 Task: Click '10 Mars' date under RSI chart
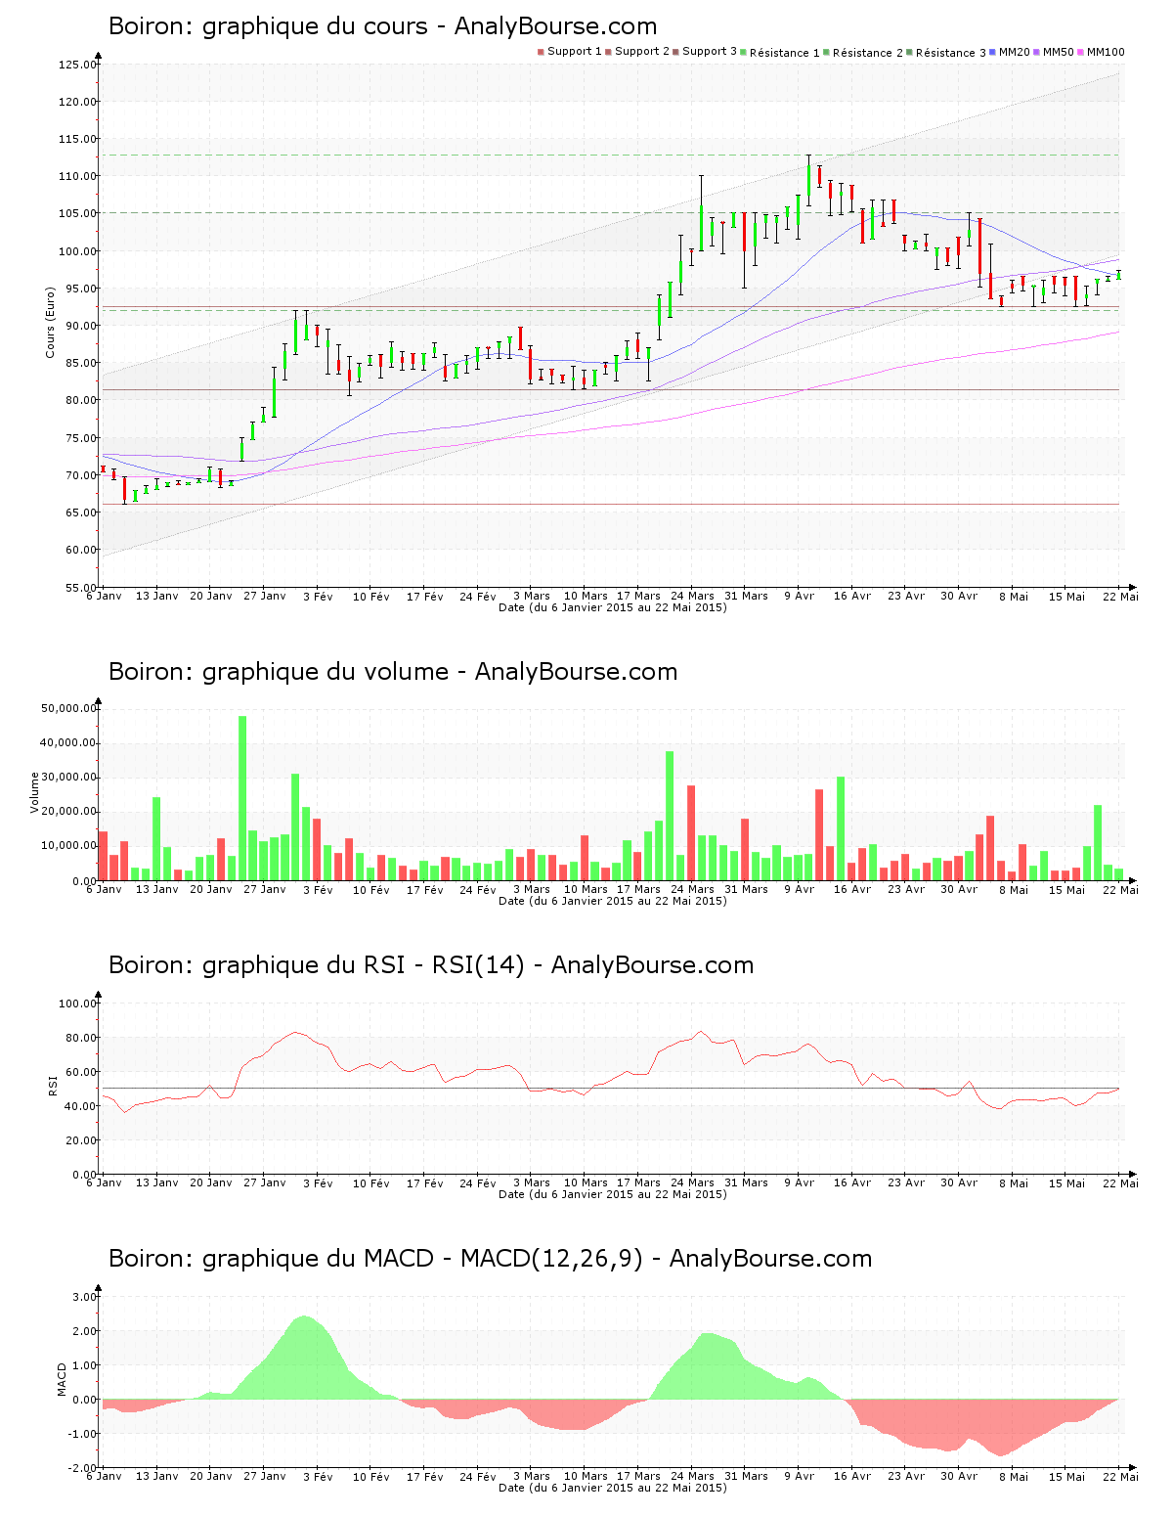pyautogui.click(x=586, y=1182)
